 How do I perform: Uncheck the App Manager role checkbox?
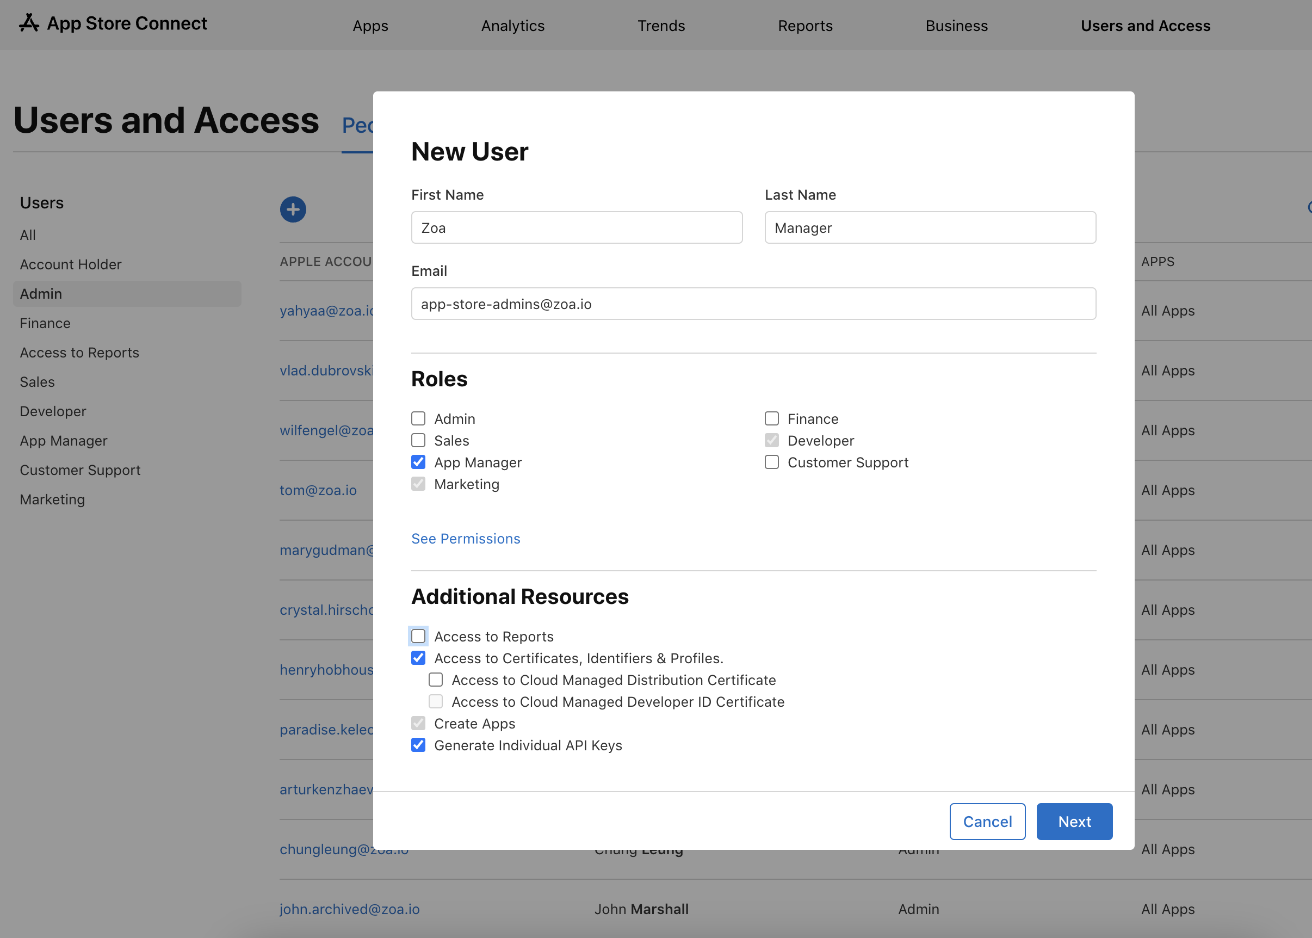(x=418, y=462)
